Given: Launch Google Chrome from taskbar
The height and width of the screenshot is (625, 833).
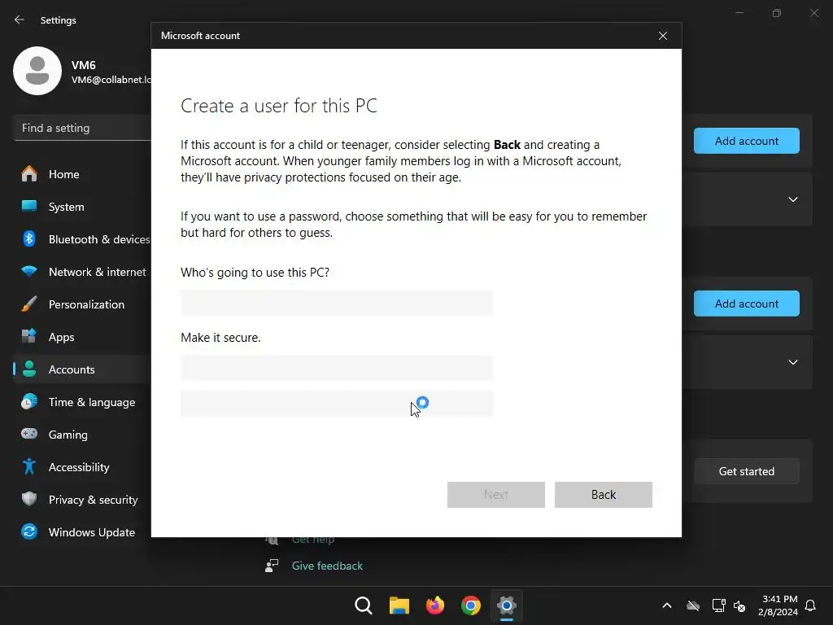Looking at the screenshot, I should click(x=471, y=605).
